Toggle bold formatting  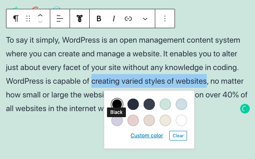coord(99,19)
